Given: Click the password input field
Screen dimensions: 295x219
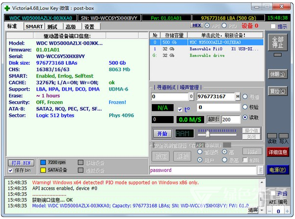Looking at the screenshot, I should pyautogui.click(x=203, y=170).
